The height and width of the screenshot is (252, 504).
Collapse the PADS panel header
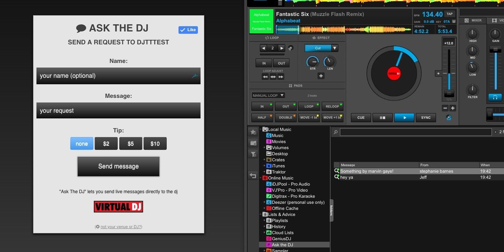[297, 85]
